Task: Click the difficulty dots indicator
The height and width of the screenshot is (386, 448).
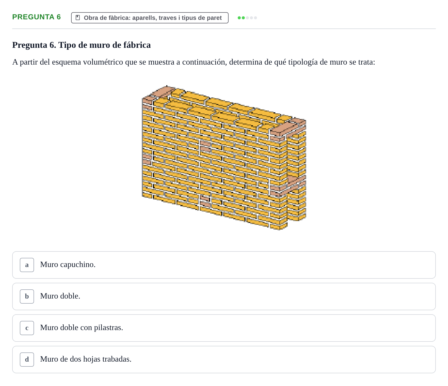Action: (x=247, y=18)
